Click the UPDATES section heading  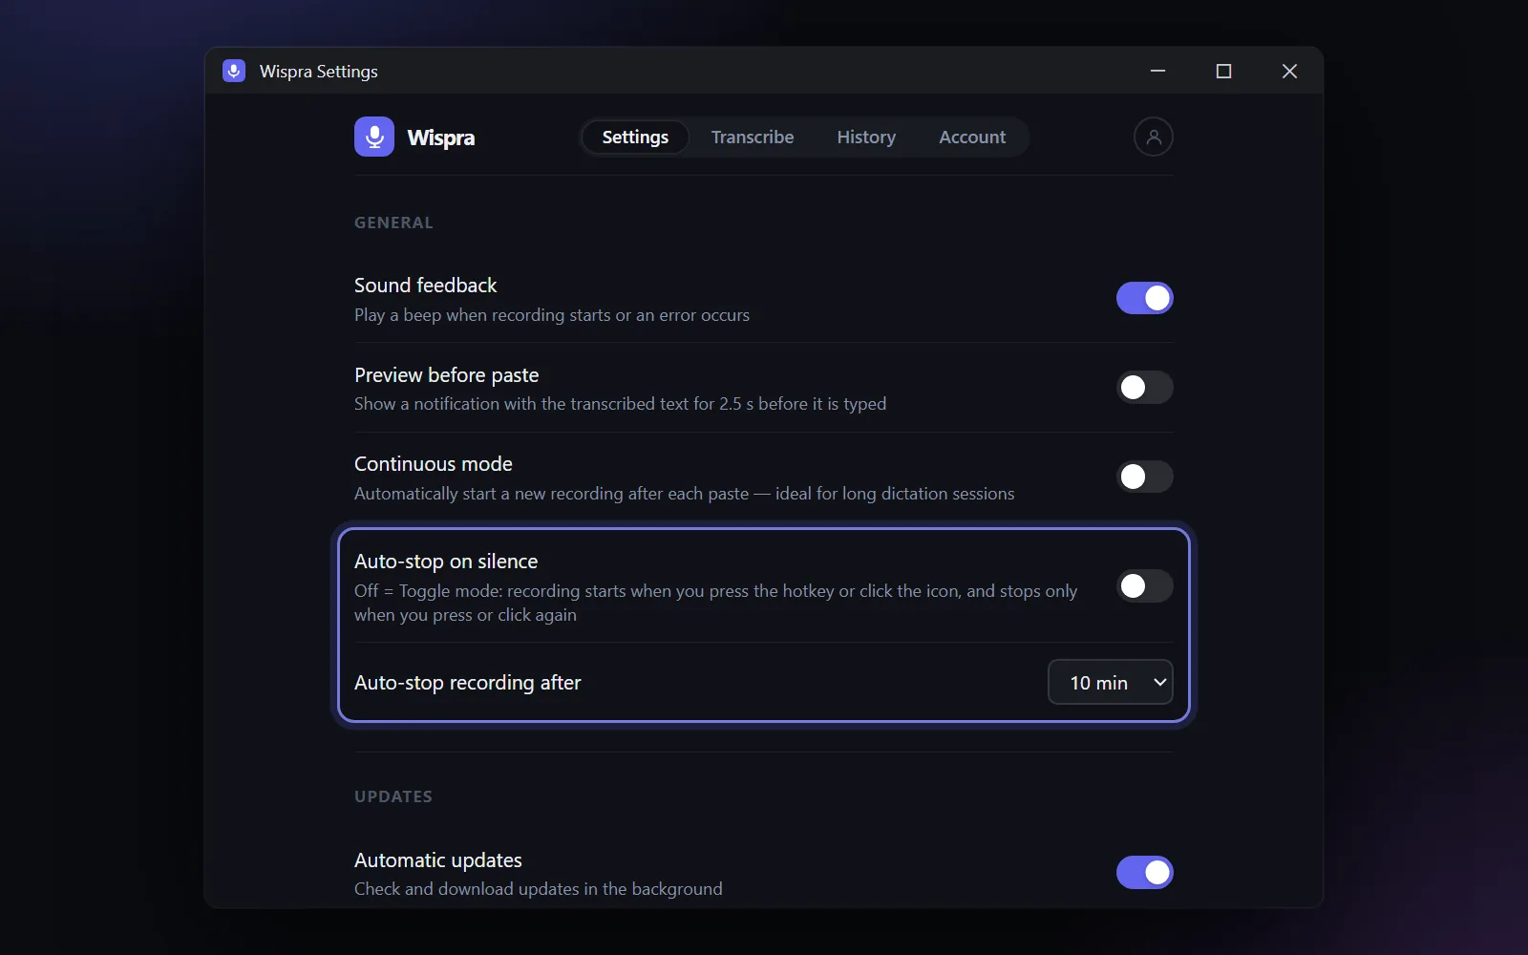coord(393,796)
